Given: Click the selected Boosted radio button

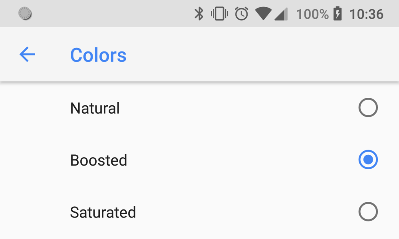Looking at the screenshot, I should pos(368,160).
